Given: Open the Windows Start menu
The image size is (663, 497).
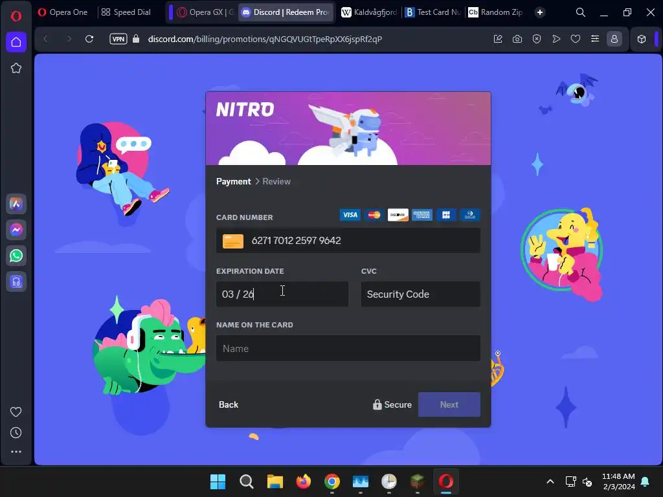Looking at the screenshot, I should pyautogui.click(x=218, y=481).
